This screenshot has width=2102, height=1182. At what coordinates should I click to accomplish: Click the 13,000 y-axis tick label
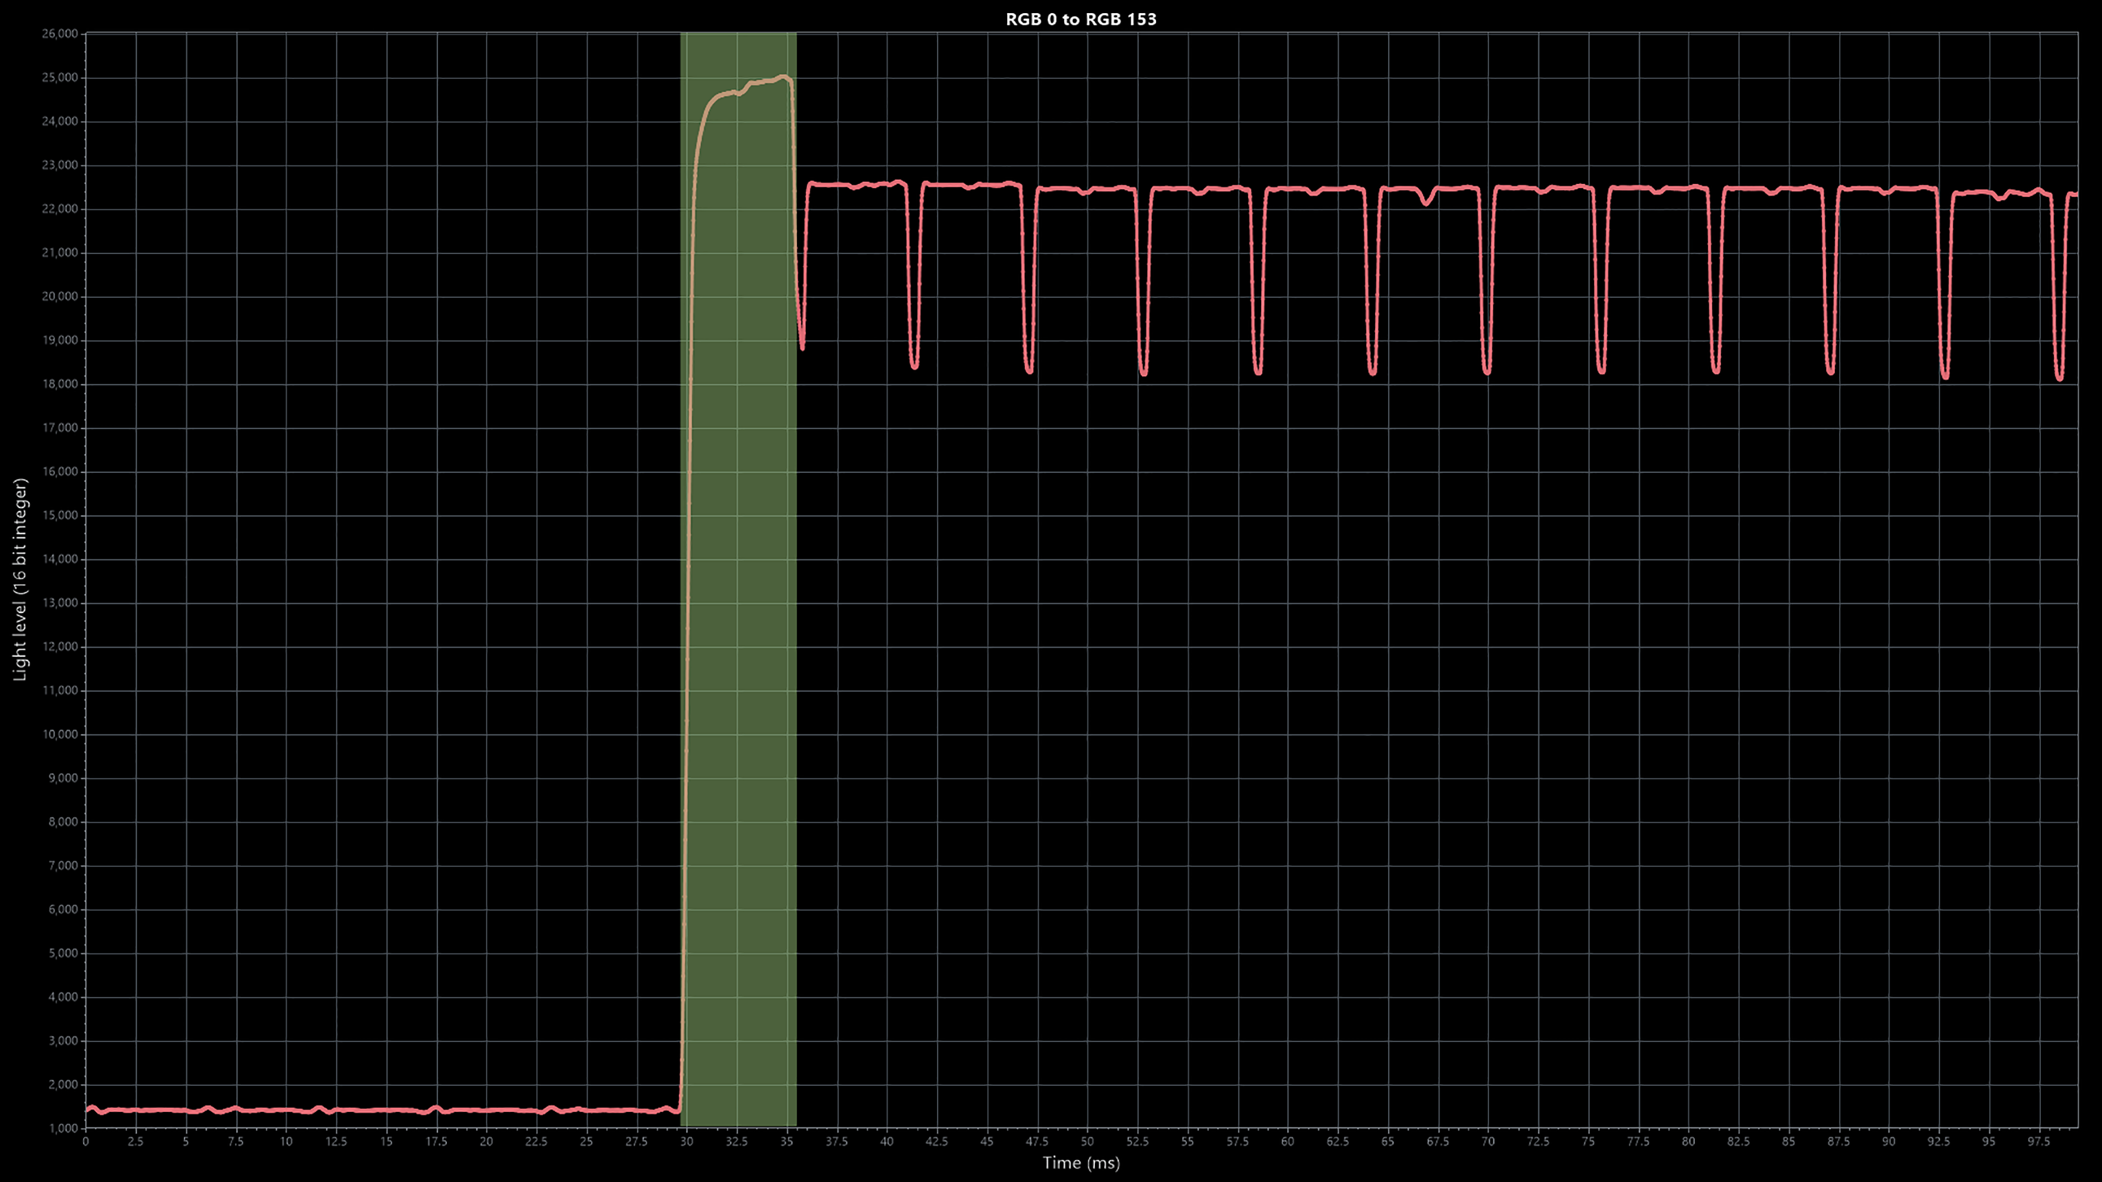pyautogui.click(x=60, y=603)
